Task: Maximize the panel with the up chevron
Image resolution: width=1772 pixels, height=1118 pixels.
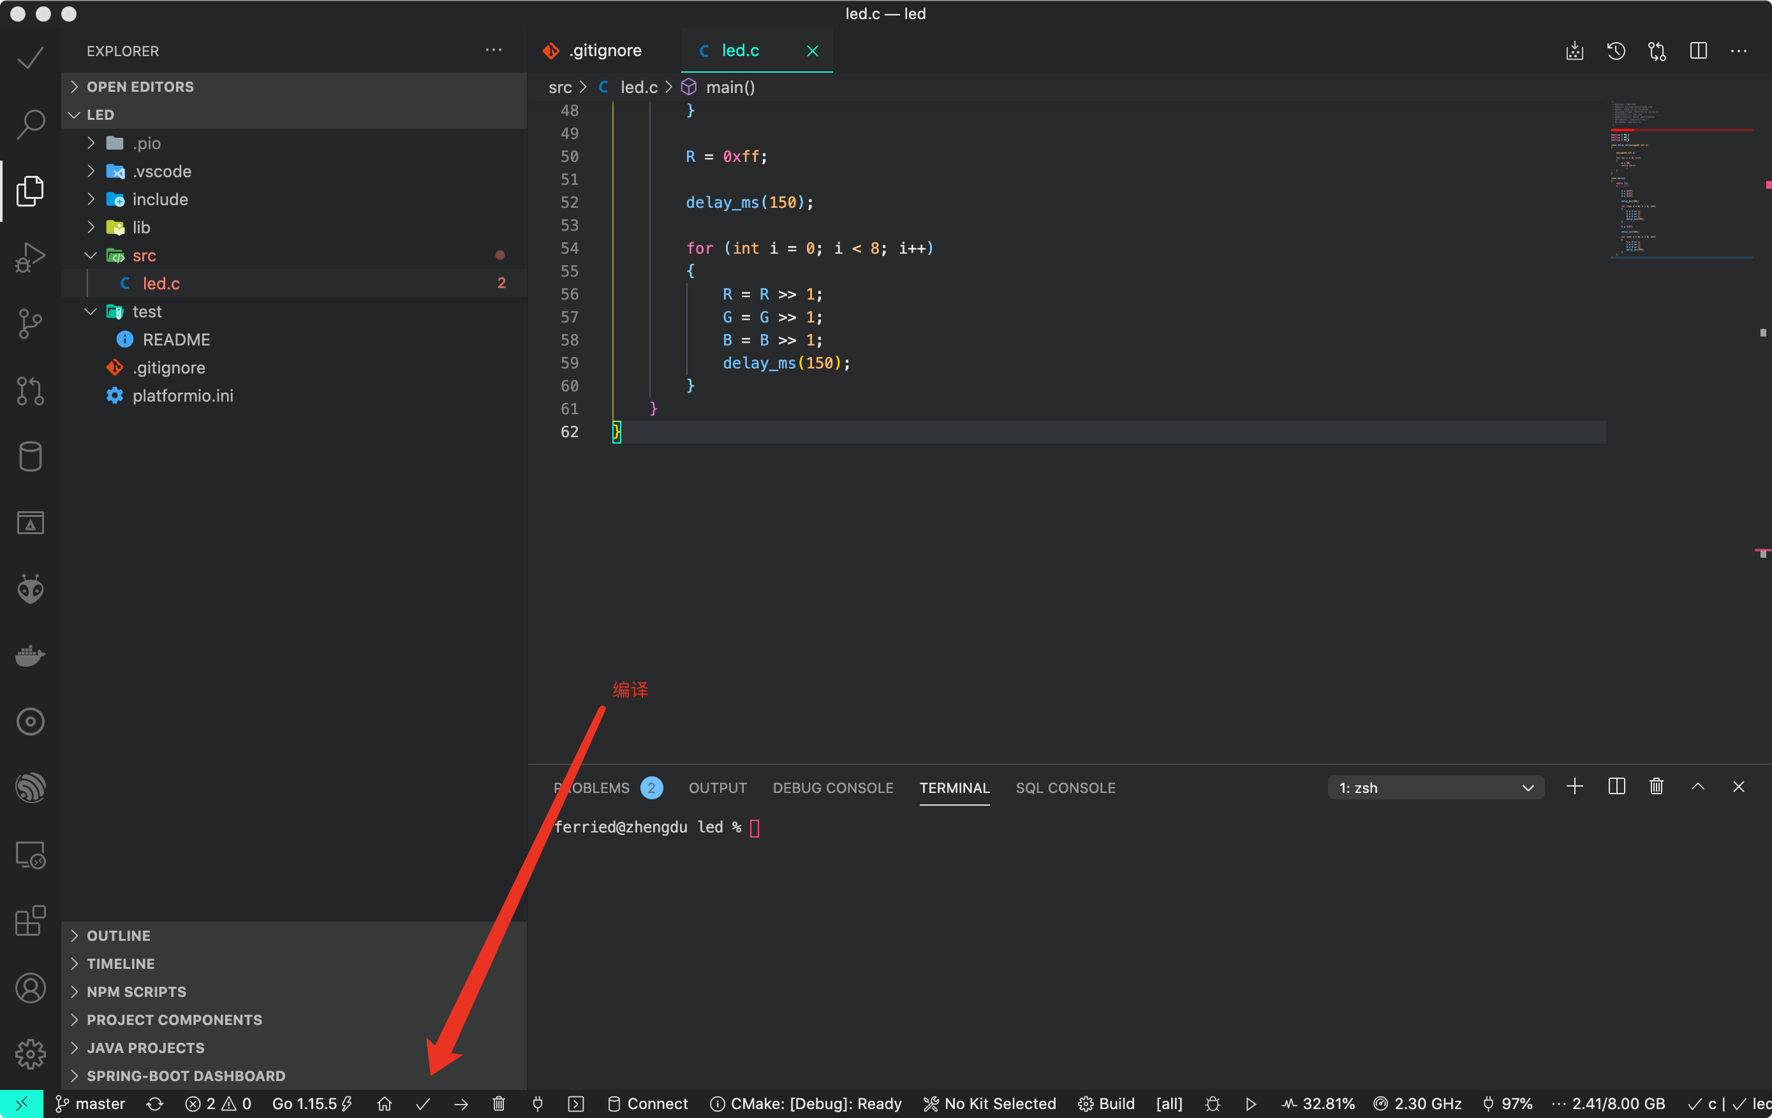Action: (x=1697, y=787)
